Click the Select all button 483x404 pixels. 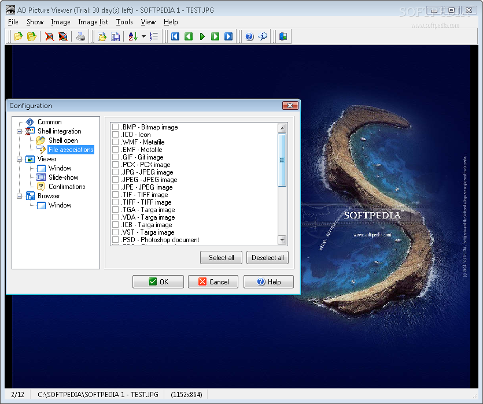tap(221, 258)
